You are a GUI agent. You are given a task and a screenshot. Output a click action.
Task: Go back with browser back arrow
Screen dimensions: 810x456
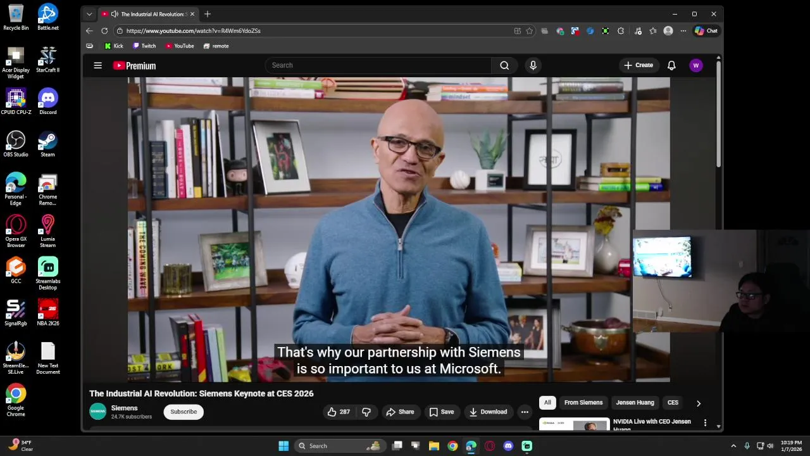pos(89,30)
